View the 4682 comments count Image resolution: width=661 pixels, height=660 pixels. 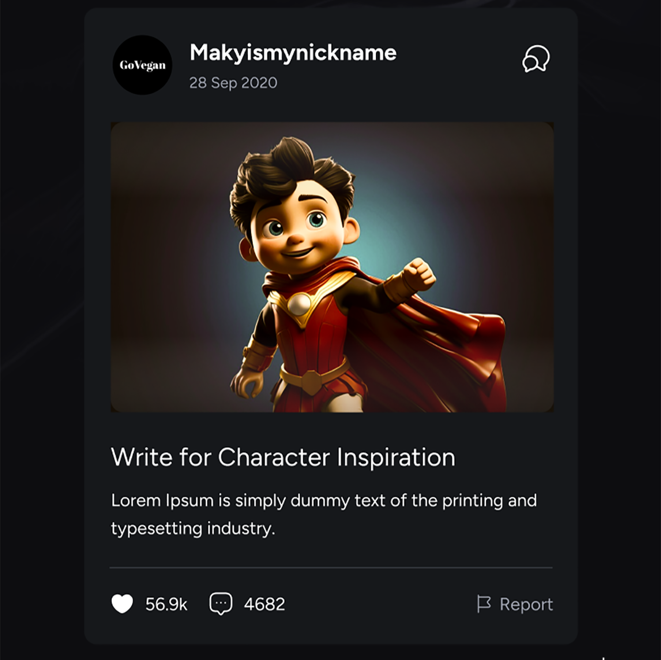tap(264, 604)
